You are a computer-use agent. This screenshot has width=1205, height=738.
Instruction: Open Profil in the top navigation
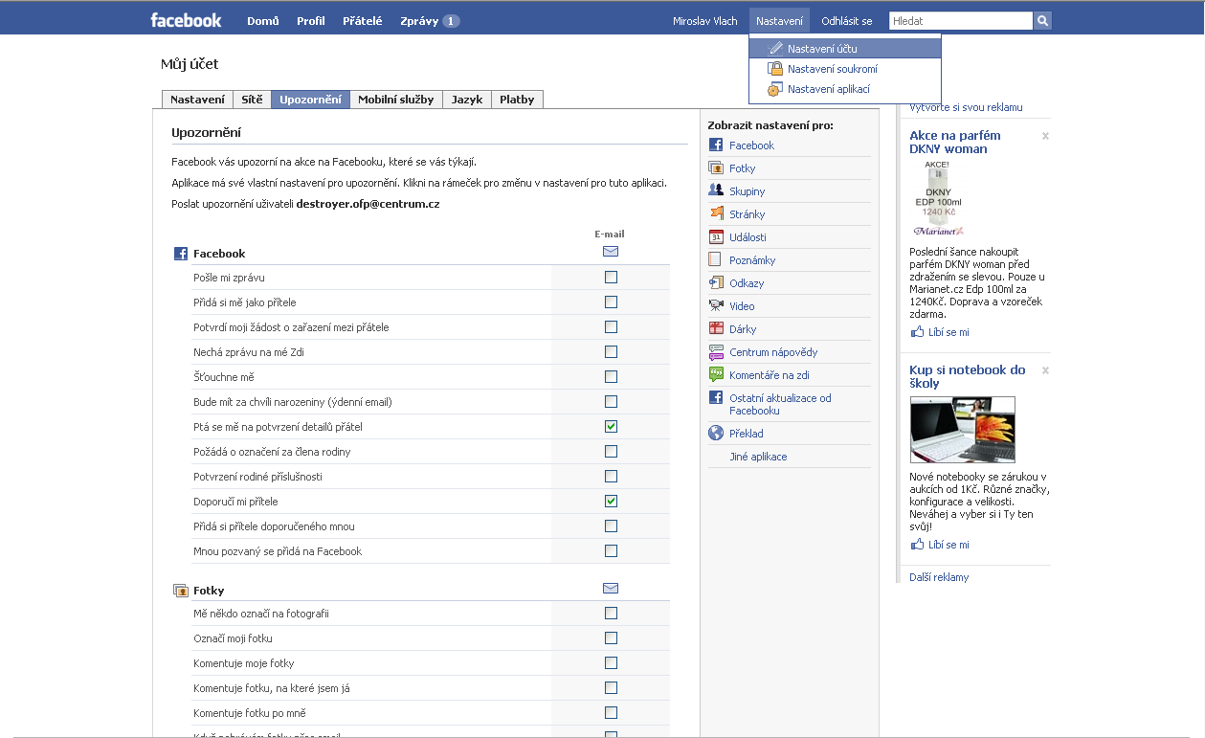[x=311, y=21]
